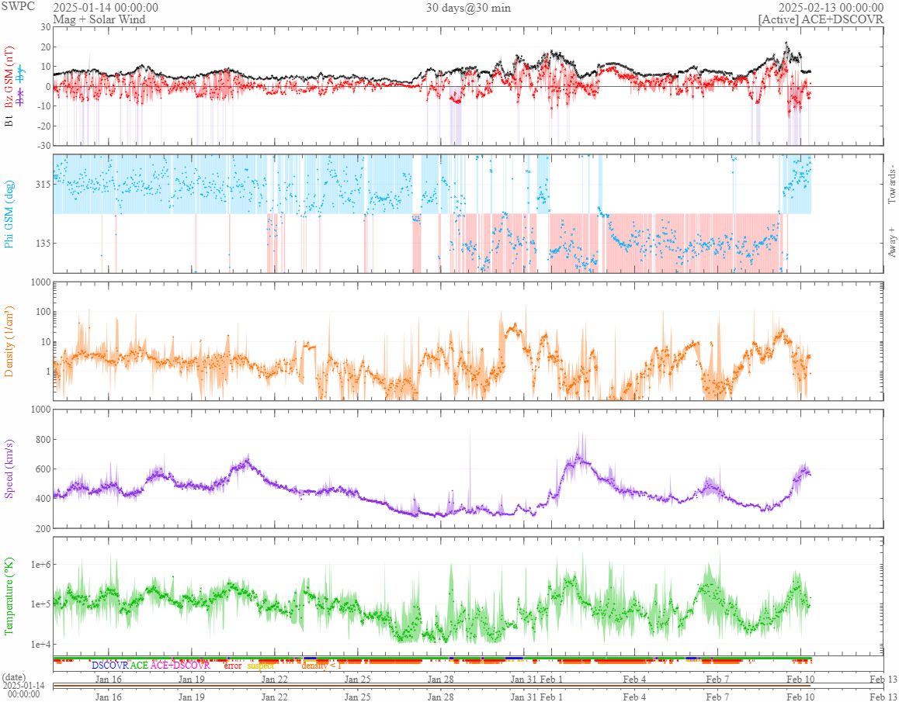Click the 'Mag + Solar Wind' plot title

tap(99, 19)
